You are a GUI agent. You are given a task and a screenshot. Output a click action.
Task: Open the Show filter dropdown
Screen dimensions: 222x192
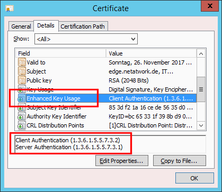(86, 39)
